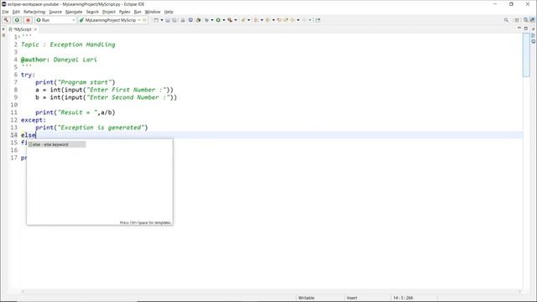Viewport: 537px width, 302px height.
Task: Maximize the editor area
Action: tap(526, 29)
